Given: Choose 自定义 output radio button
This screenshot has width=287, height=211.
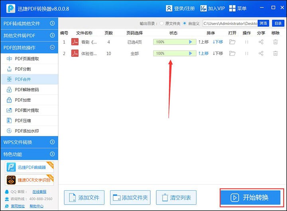Looking at the screenshot, I should click(185, 23).
